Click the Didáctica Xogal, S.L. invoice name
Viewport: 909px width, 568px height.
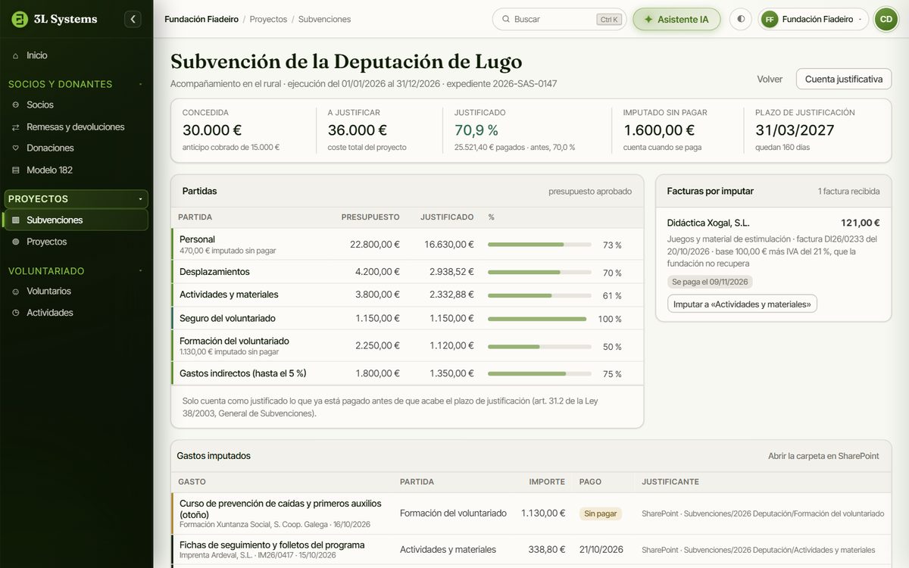(708, 223)
